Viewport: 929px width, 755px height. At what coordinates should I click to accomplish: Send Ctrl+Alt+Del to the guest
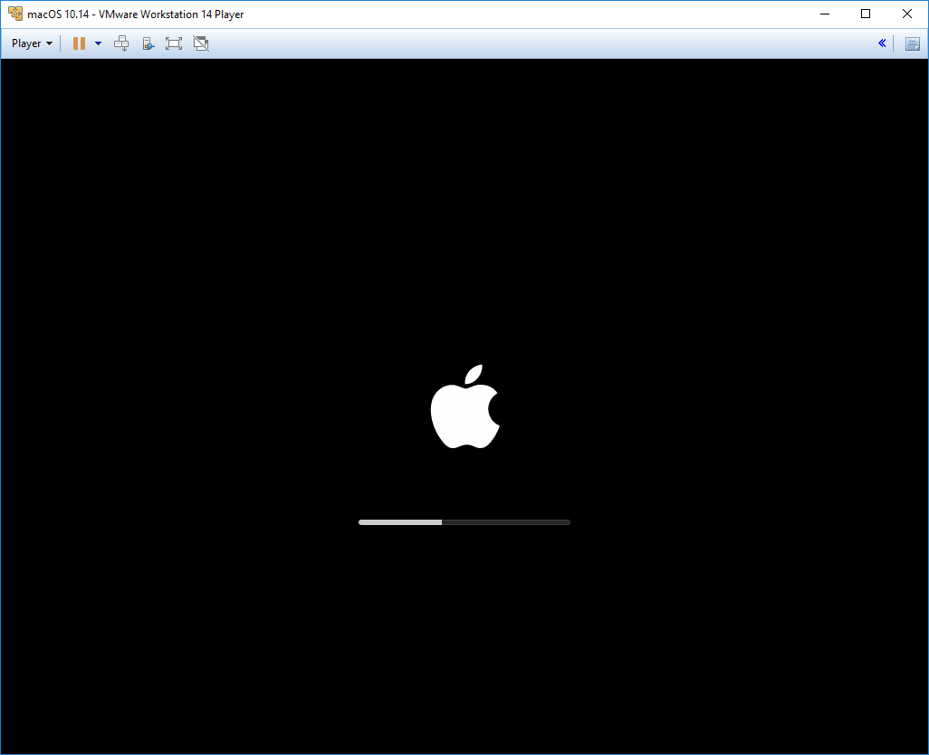(x=121, y=43)
